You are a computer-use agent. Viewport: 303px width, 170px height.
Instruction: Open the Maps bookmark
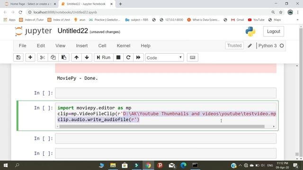[275, 20]
